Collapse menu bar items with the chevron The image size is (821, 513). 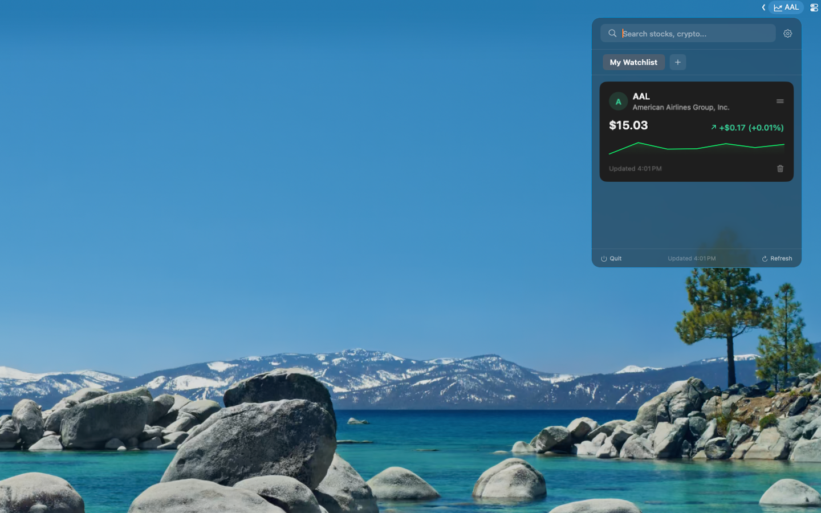[x=763, y=7]
